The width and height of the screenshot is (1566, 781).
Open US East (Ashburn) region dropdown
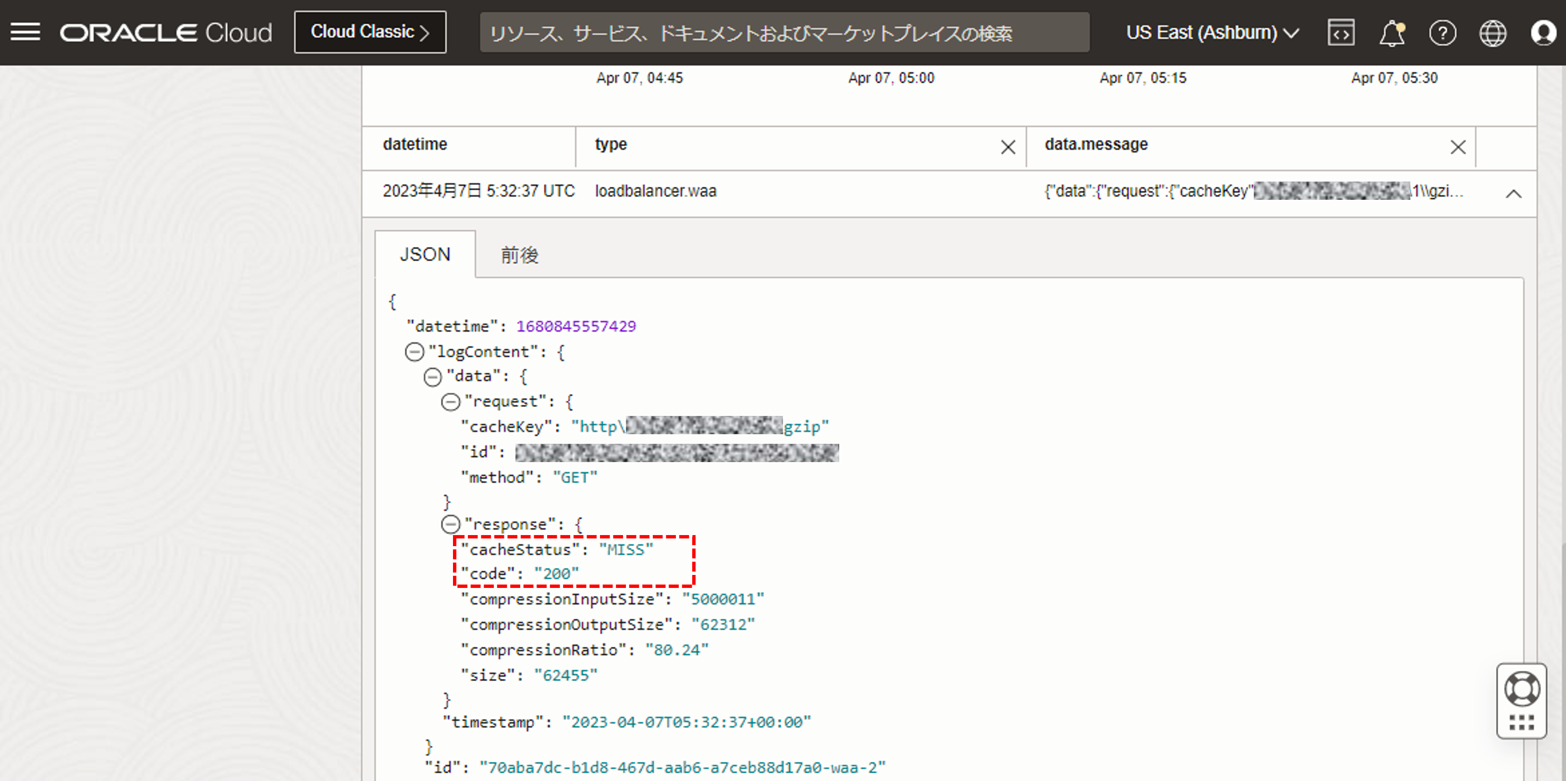1211,33
